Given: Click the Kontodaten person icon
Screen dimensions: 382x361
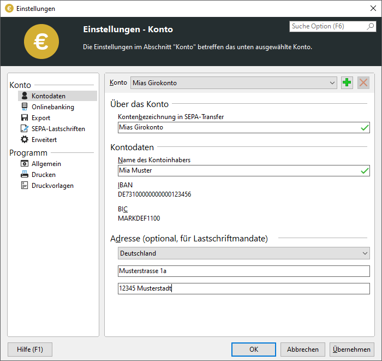Looking at the screenshot, I should pos(25,96).
